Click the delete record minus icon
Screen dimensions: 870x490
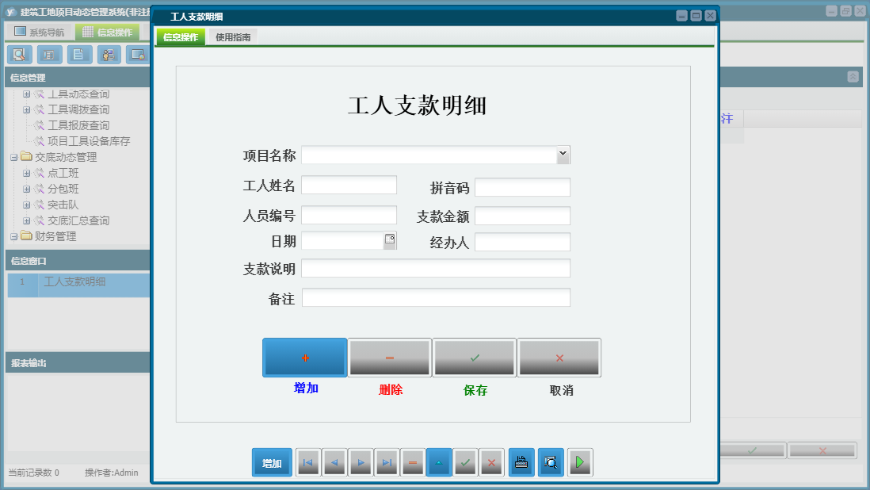coord(412,462)
